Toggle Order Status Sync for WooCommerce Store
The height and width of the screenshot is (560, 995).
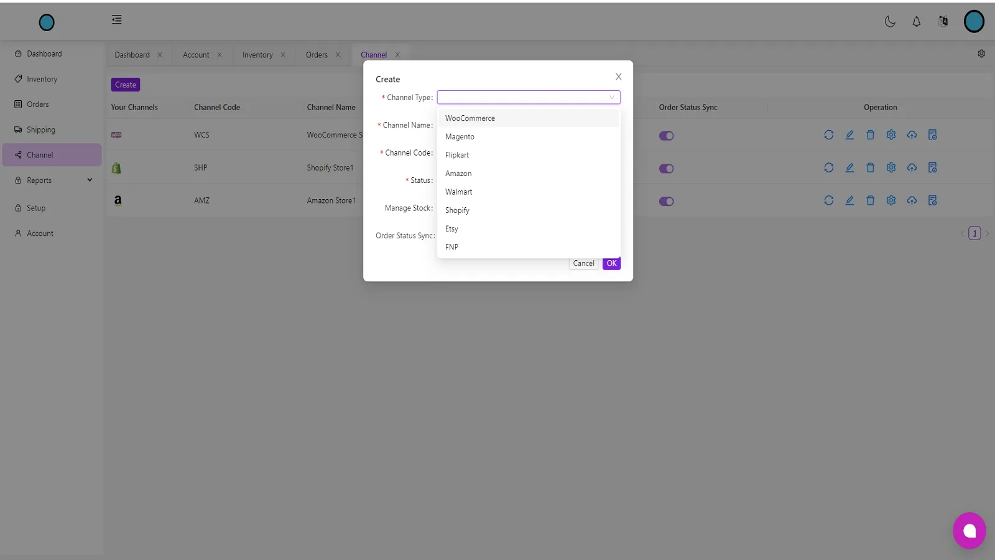666,135
